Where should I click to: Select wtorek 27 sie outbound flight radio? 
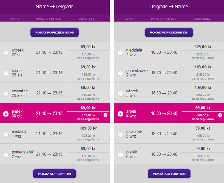click(6, 53)
